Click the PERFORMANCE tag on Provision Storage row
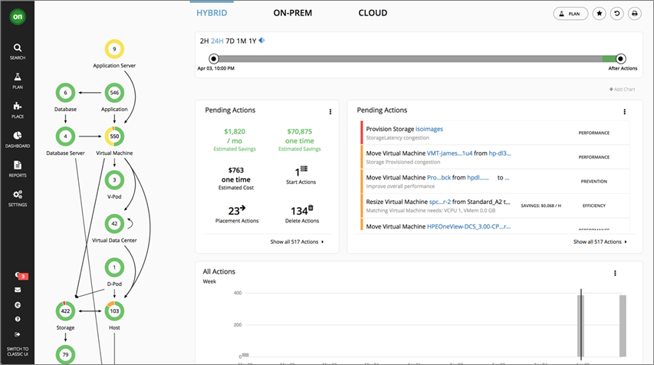654x365 pixels. pyautogui.click(x=594, y=133)
